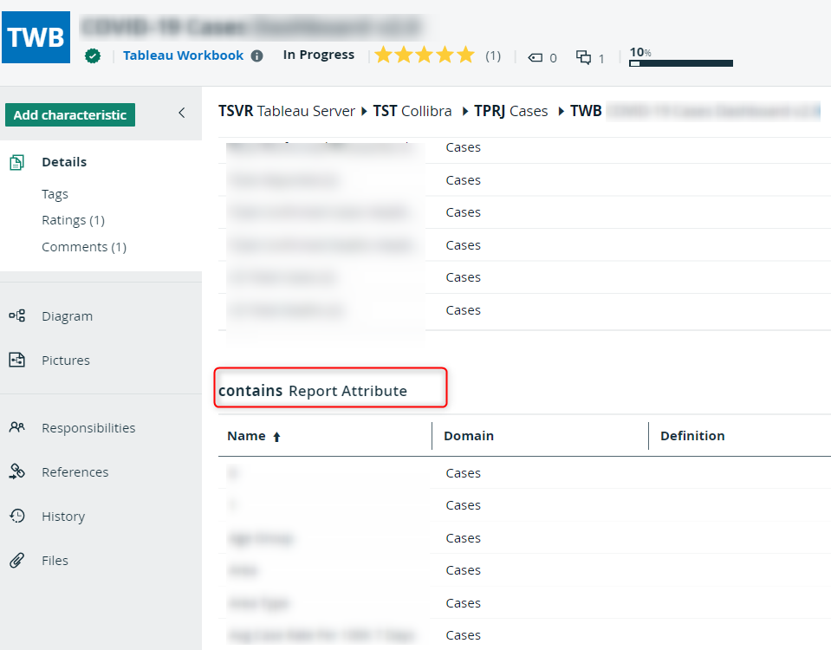Expand breadcrumb arrow after TST Collibra
Screen dimensions: 831x650
pos(464,111)
